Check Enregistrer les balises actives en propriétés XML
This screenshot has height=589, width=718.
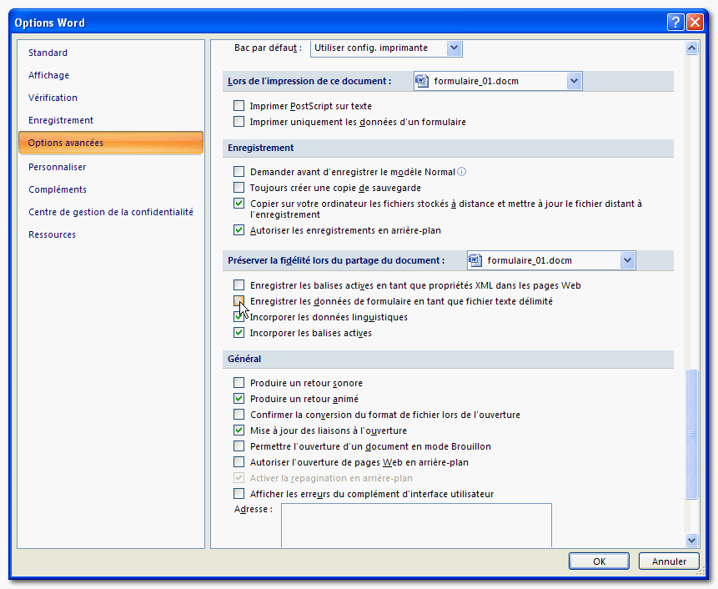pos(238,285)
